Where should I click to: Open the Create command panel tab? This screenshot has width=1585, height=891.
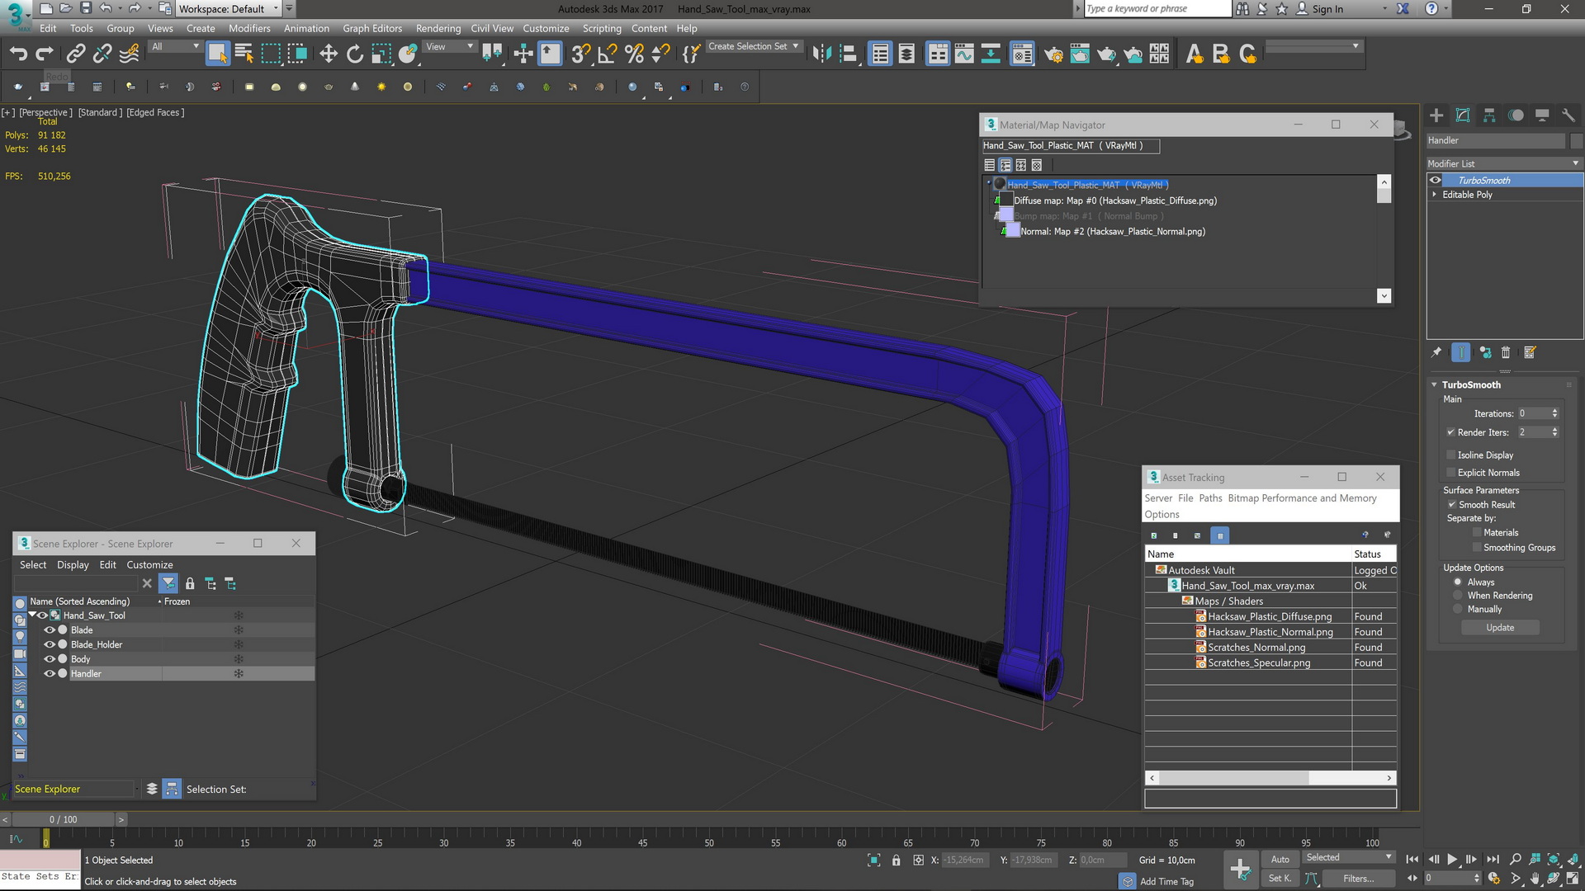tap(1436, 115)
